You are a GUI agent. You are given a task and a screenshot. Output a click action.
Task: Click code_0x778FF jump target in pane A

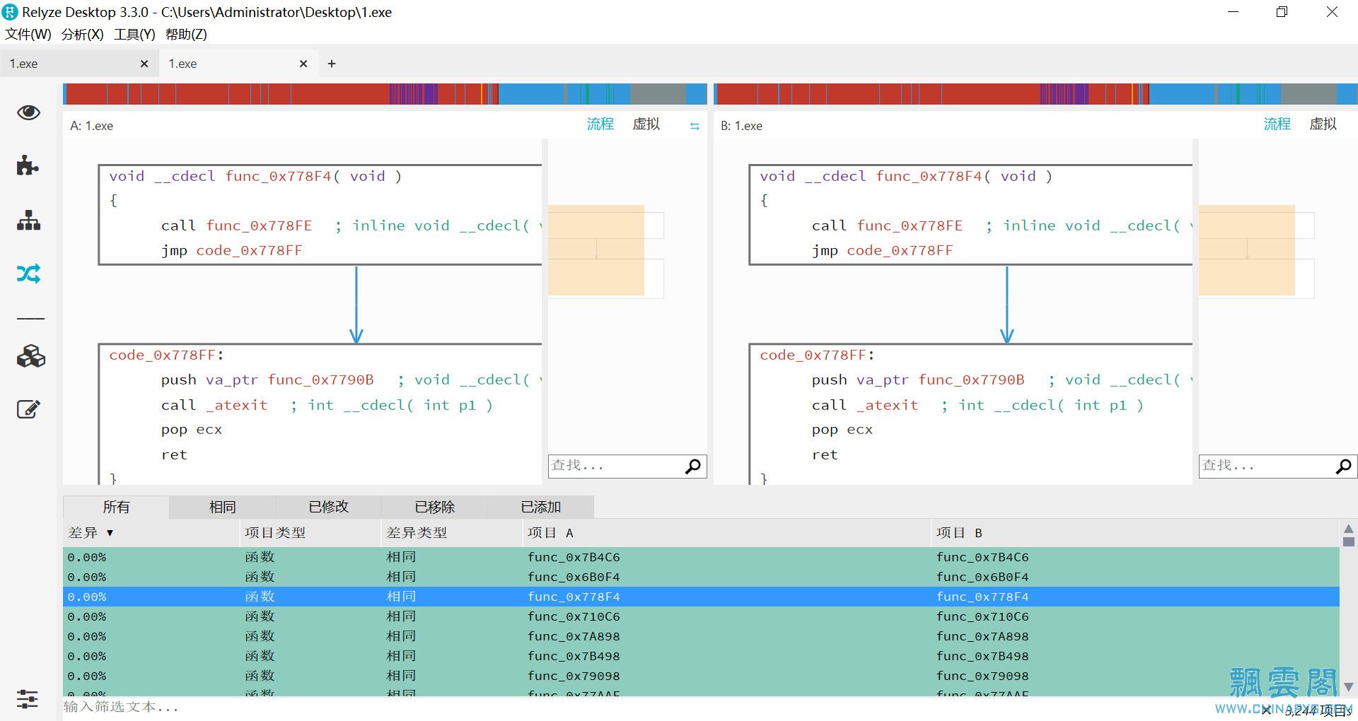(x=249, y=250)
